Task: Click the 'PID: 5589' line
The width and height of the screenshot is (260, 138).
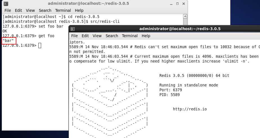Action: coord(169,95)
